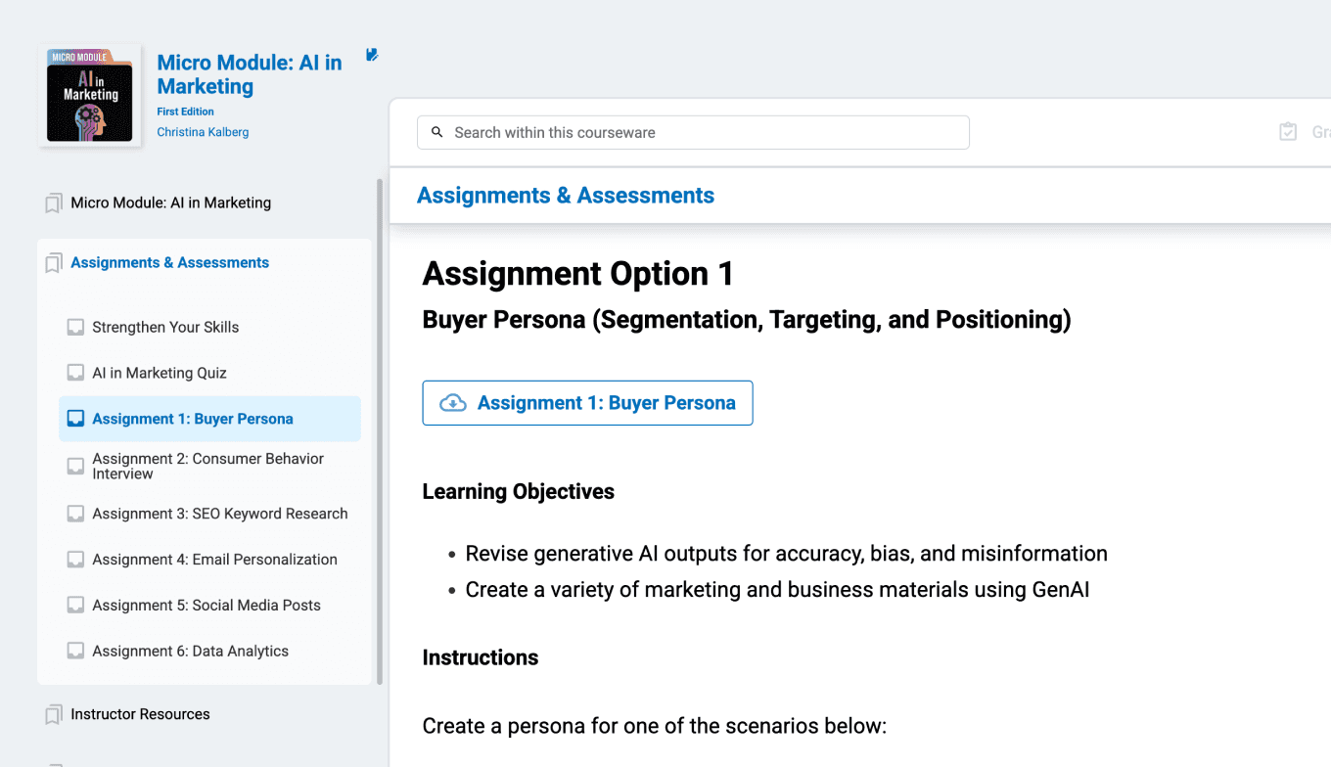Click the edit icon beside the course title

372,55
